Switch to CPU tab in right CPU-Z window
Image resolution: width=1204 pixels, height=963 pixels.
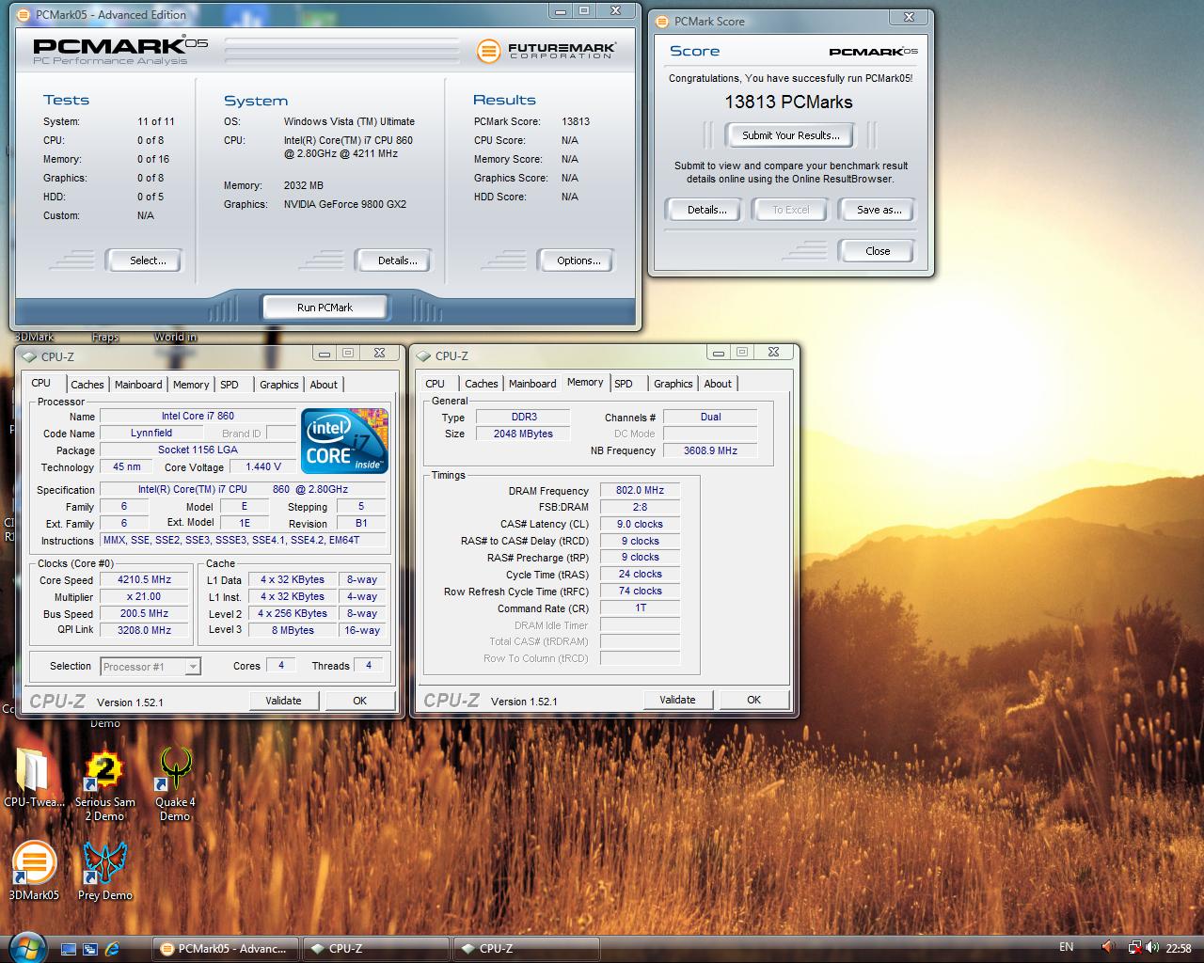[435, 384]
